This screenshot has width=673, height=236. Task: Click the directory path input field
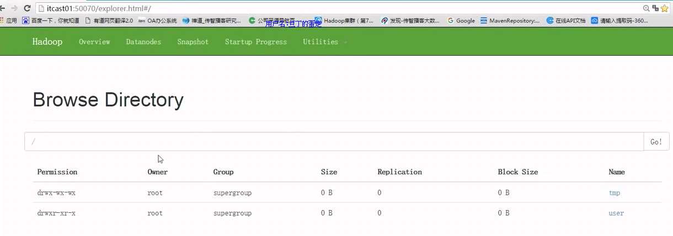tap(334, 142)
